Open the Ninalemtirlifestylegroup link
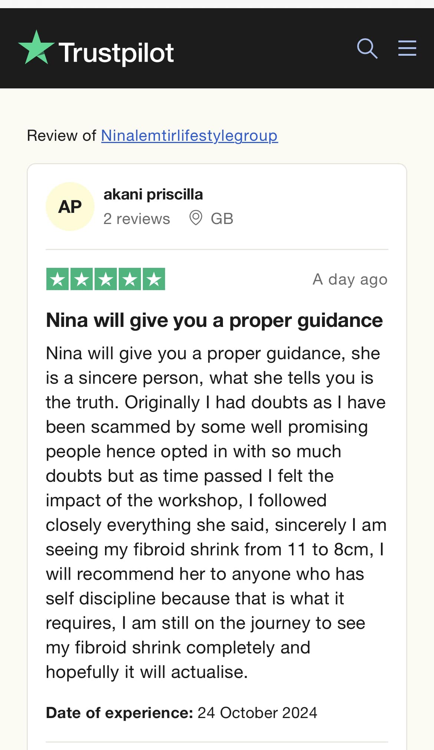 click(x=189, y=136)
